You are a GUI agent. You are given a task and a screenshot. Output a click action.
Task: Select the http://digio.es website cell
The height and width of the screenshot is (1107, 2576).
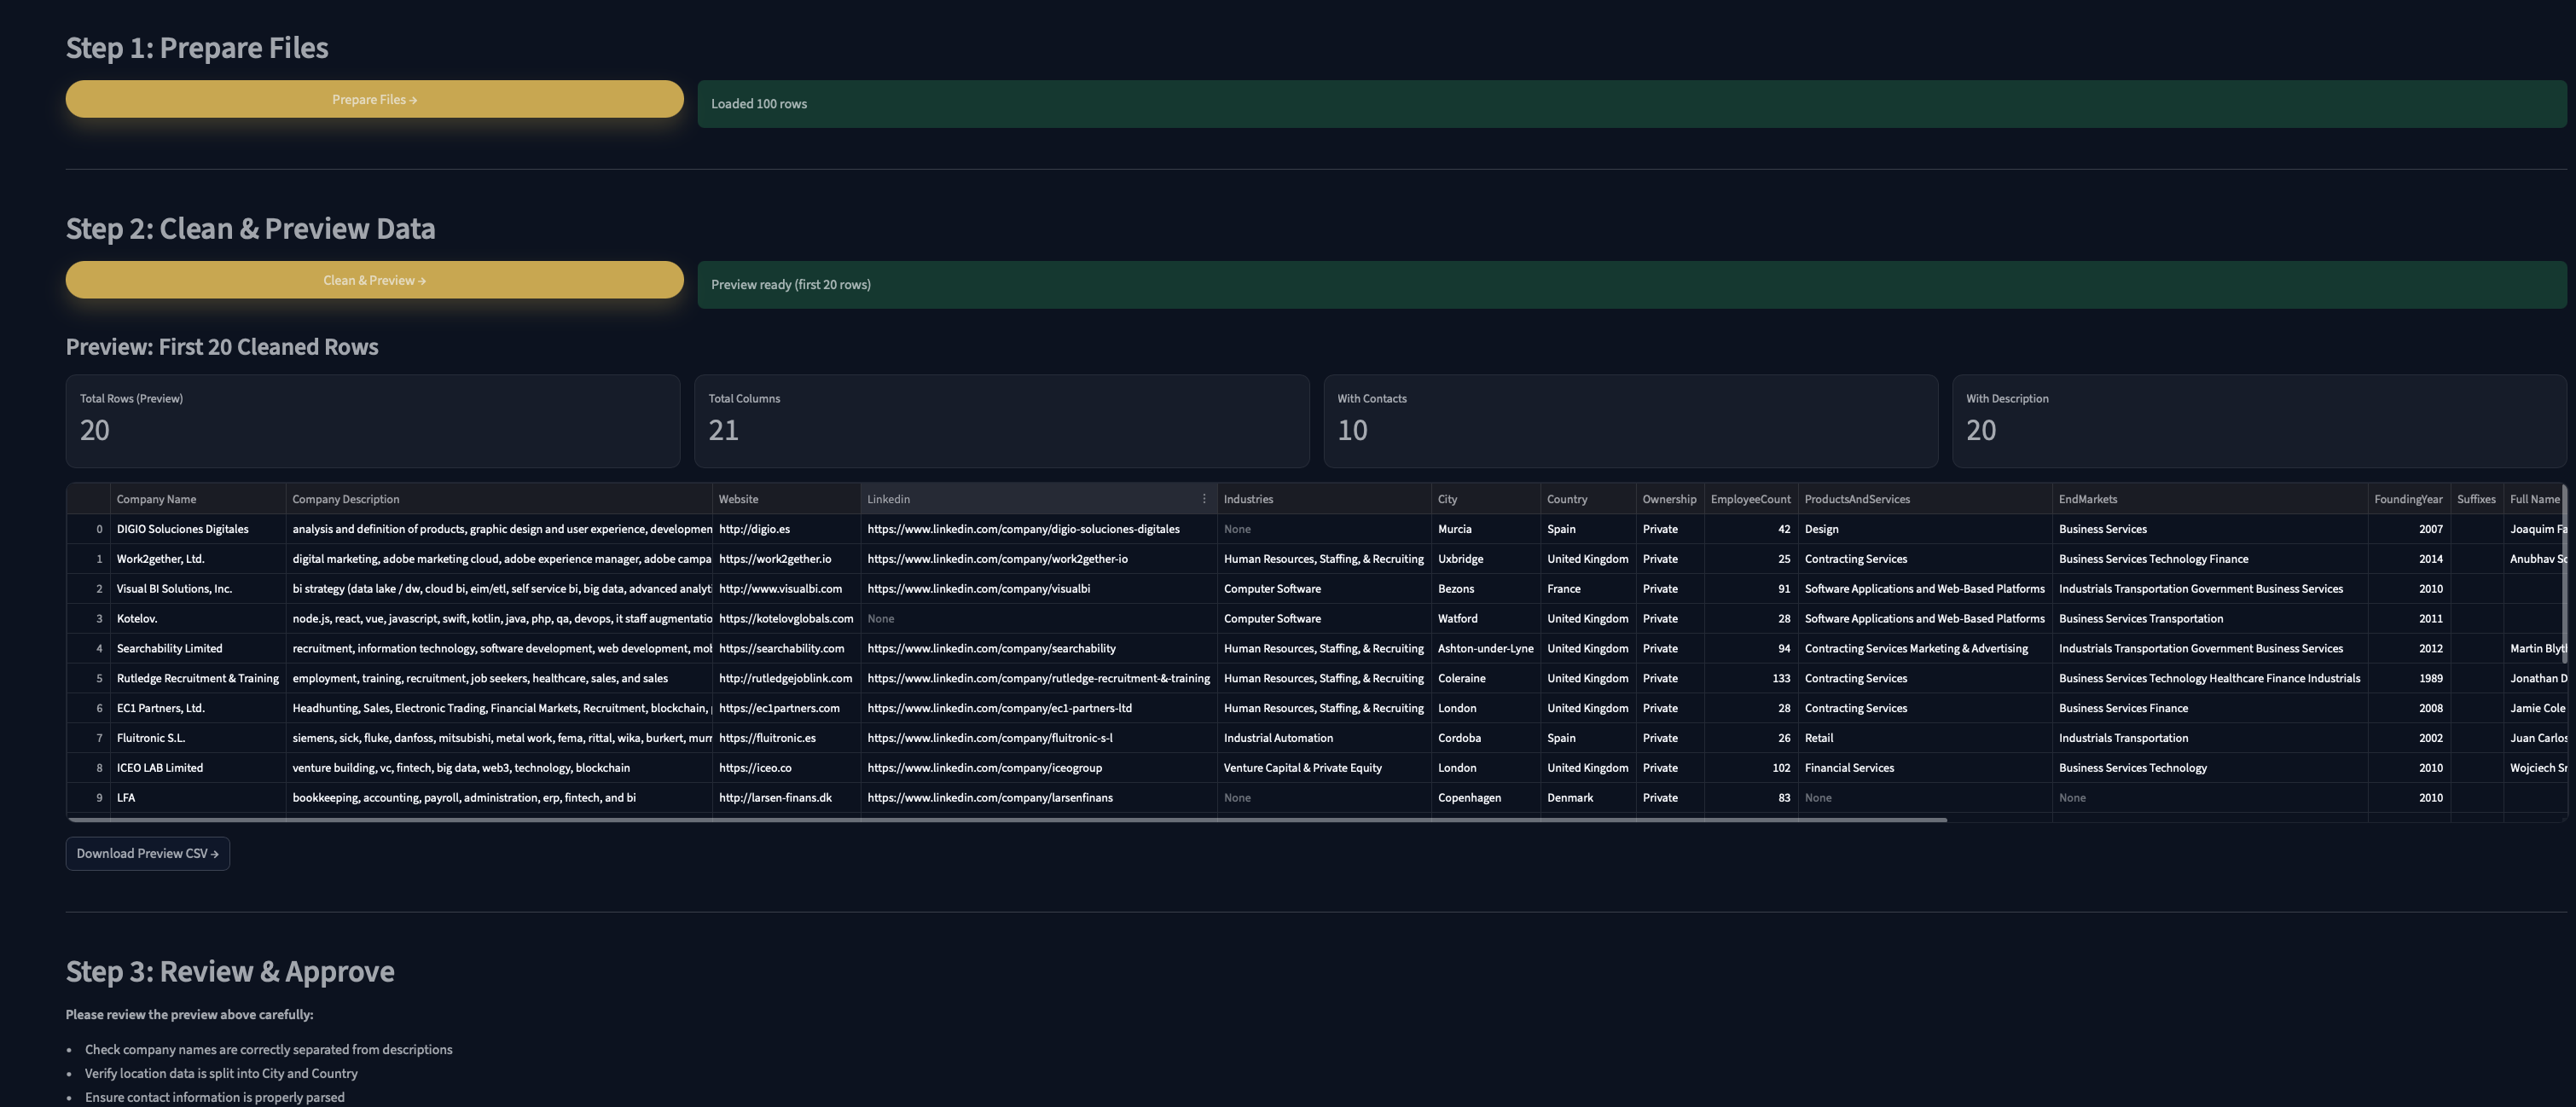click(x=752, y=529)
